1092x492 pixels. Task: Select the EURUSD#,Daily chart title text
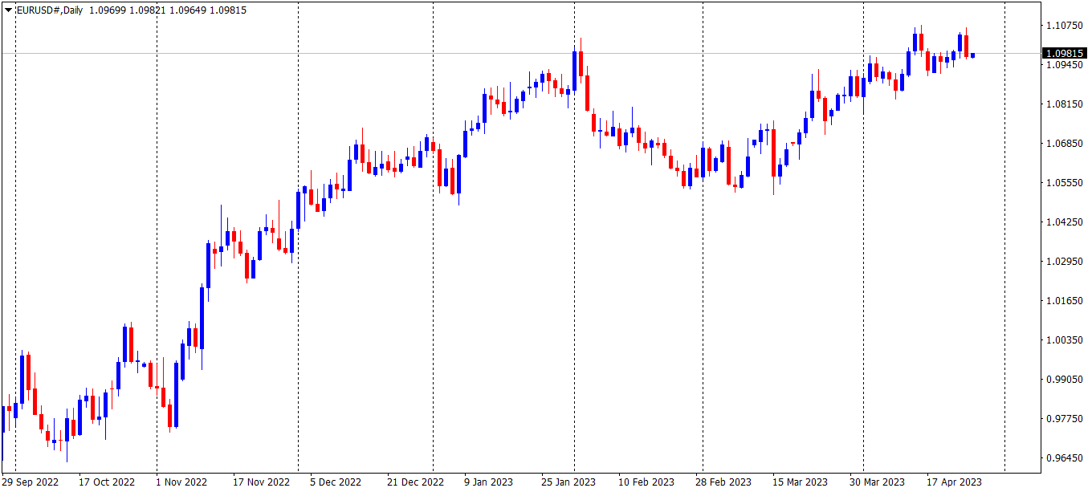[x=50, y=10]
